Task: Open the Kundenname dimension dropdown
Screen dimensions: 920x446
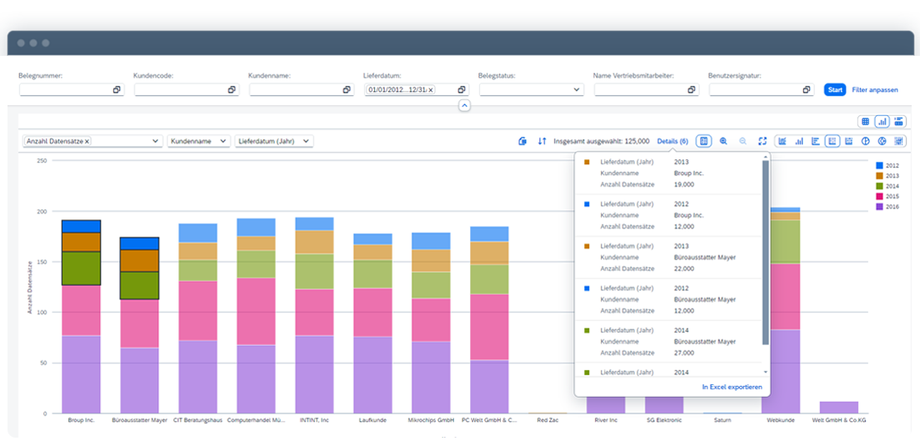Action: pyautogui.click(x=198, y=142)
